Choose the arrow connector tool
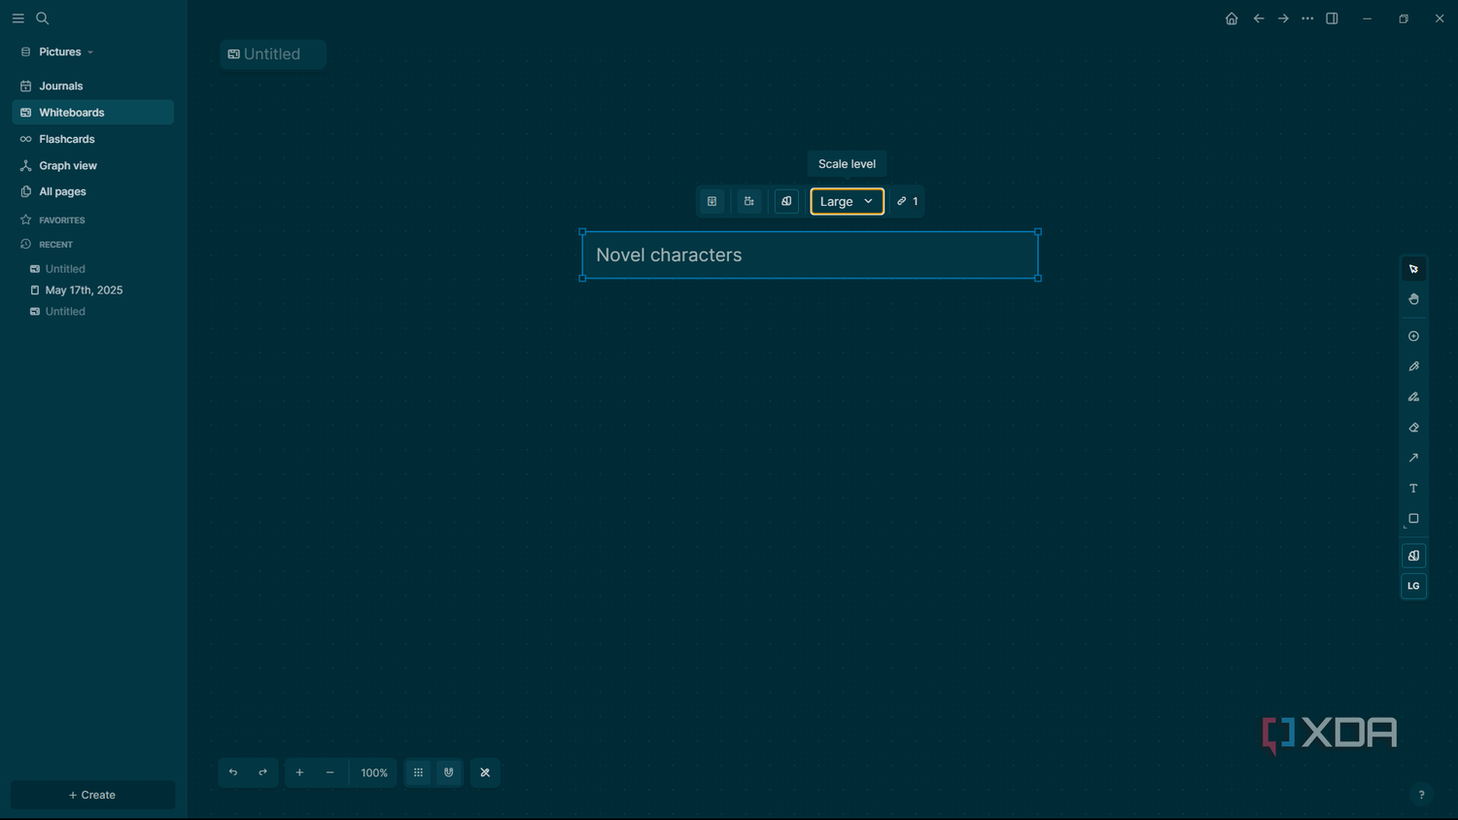 pos(1413,458)
